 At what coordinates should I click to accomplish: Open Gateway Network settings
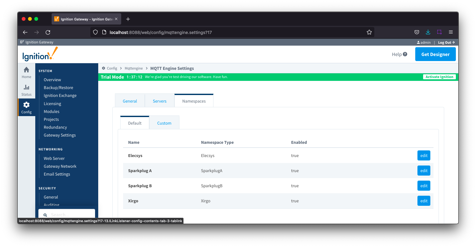click(60, 166)
